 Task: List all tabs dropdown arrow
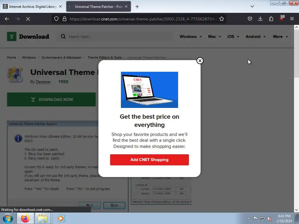click(x=252, y=6)
